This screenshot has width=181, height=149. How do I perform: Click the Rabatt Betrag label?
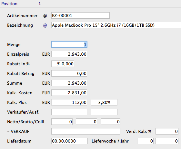21,74
